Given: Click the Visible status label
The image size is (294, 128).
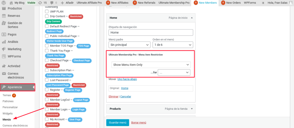Looking at the screenshot, I should tap(31, 3).
